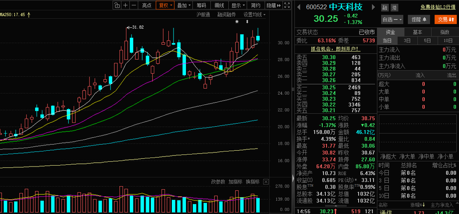Image resolution: width=459 pixels, height=214 pixels.
Task: Toggle the 融资融券 overlay
Action: (x=227, y=14)
